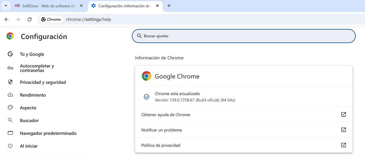
Task: Click the Chrome site info chip
Action: pyautogui.click(x=51, y=19)
